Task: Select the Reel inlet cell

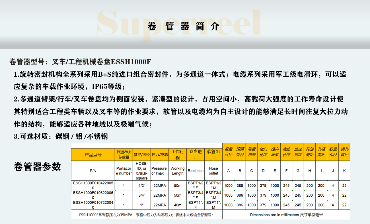Action: click(x=196, y=171)
